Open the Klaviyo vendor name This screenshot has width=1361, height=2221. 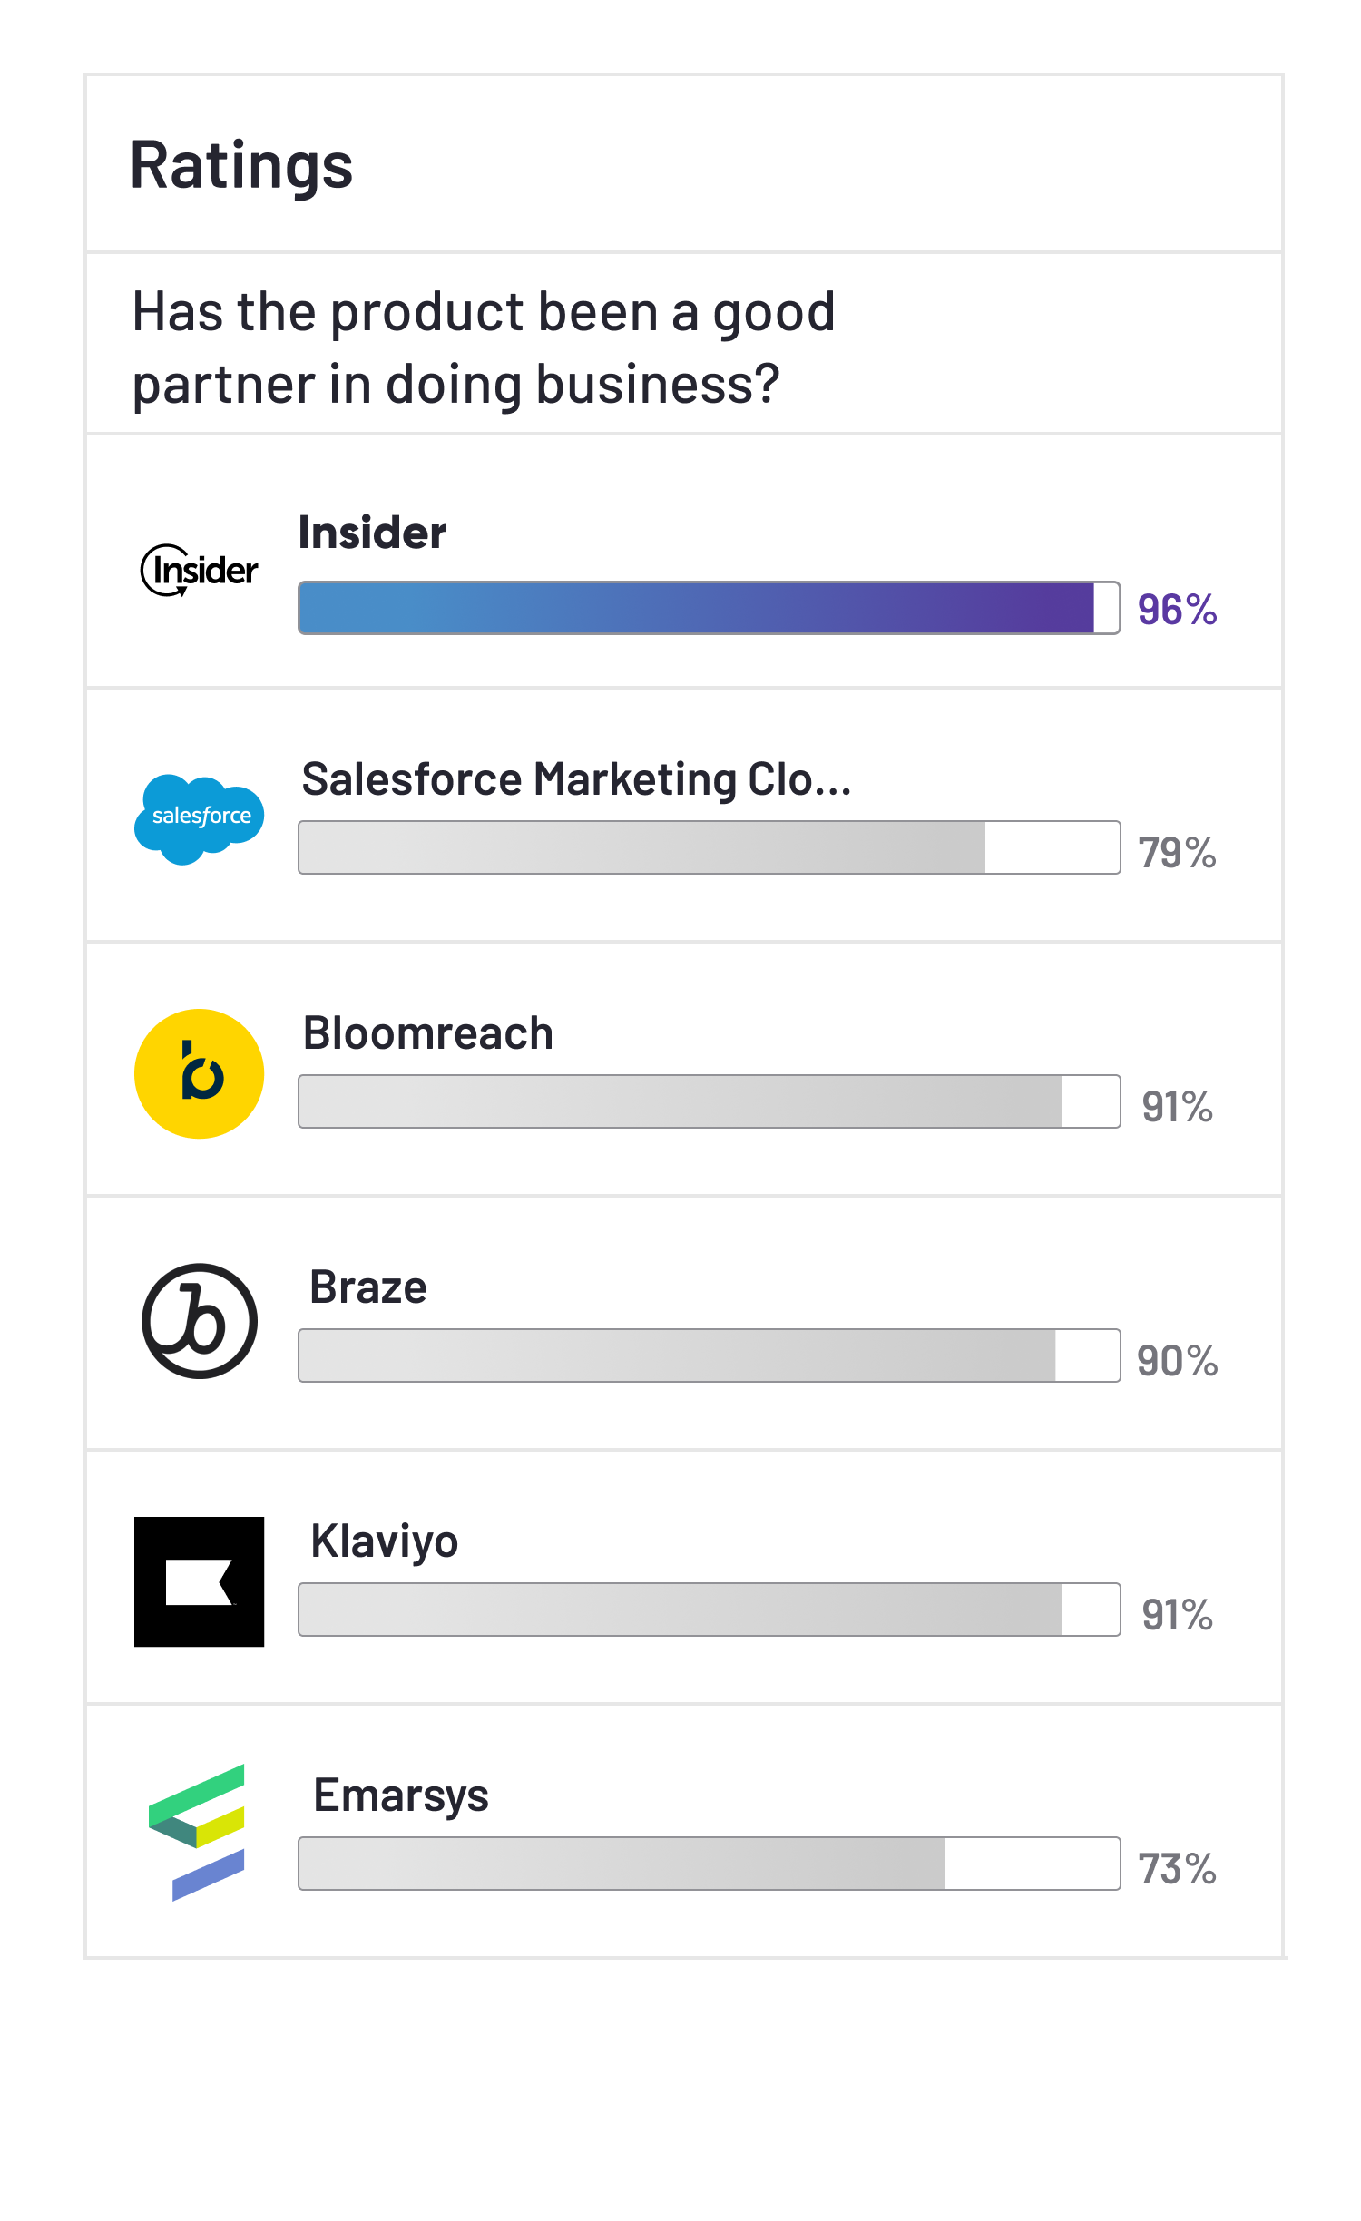384,1541
